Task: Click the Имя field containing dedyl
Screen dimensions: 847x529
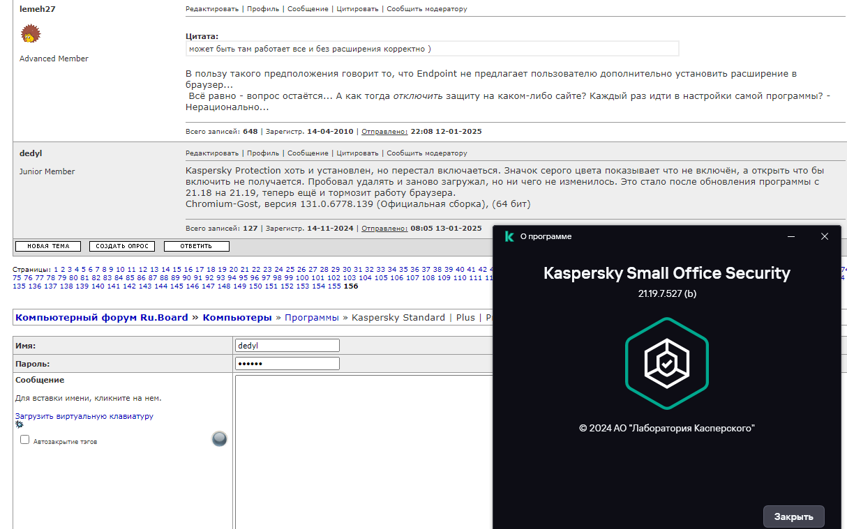Action: tap(287, 345)
